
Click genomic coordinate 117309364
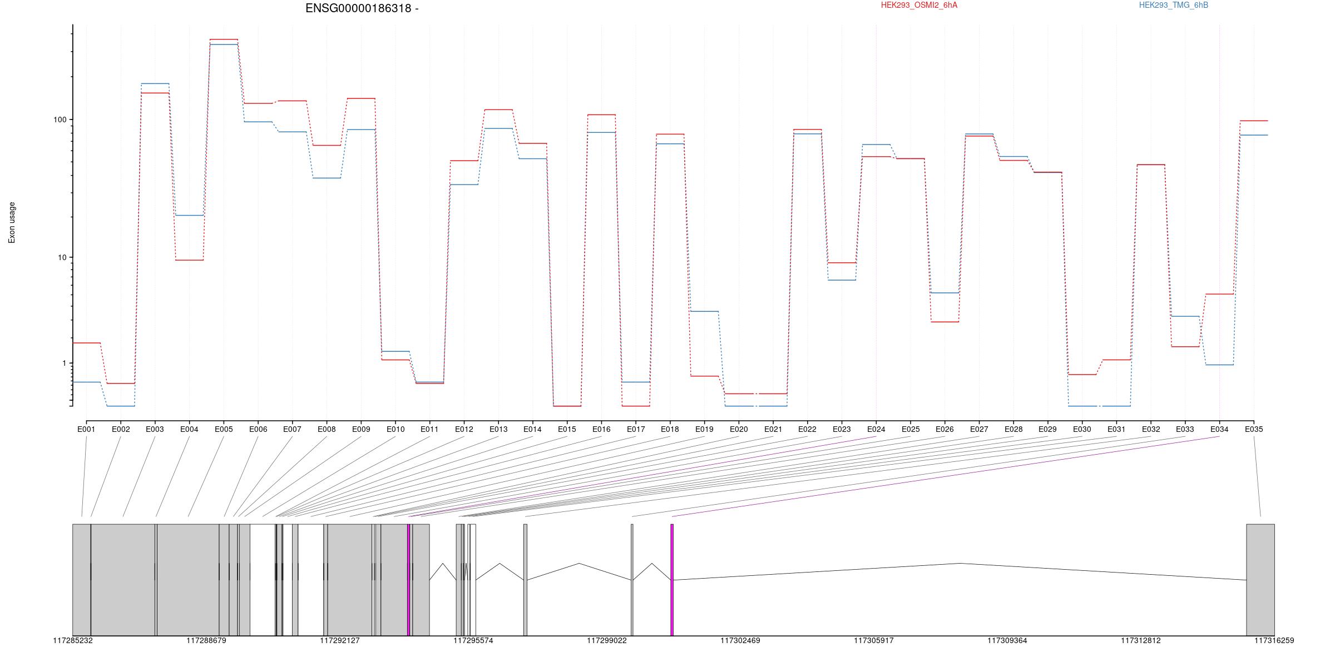(1007, 640)
